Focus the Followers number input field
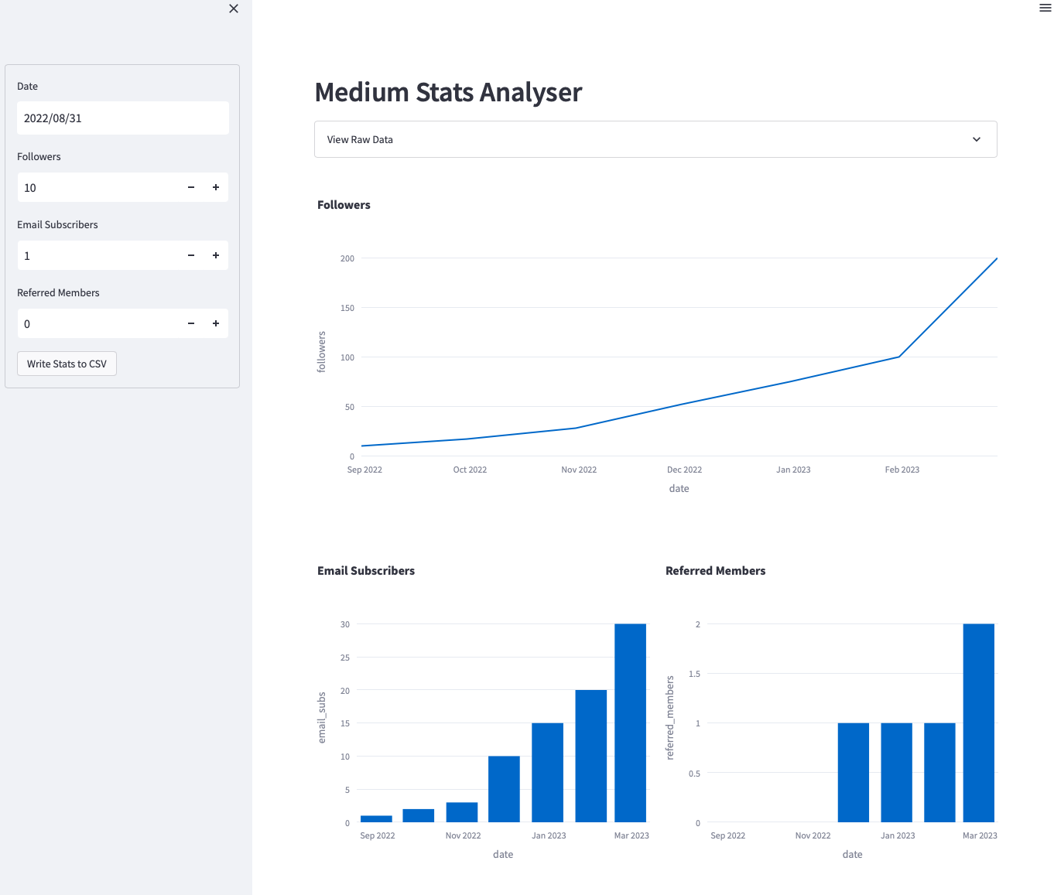The image size is (1054, 895). click(97, 187)
